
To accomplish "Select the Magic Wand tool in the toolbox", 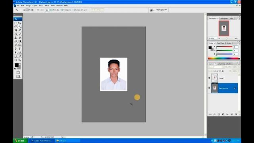I will (x=20, y=27).
